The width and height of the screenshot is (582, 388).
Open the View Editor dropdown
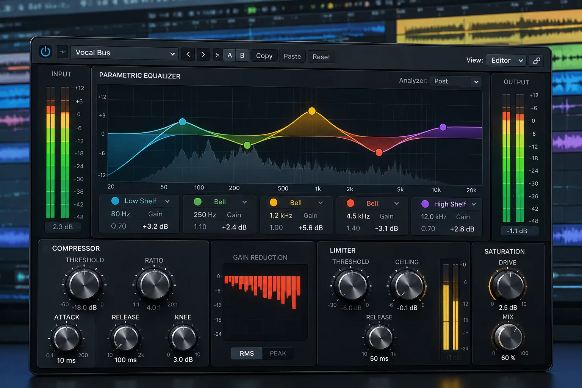point(506,60)
